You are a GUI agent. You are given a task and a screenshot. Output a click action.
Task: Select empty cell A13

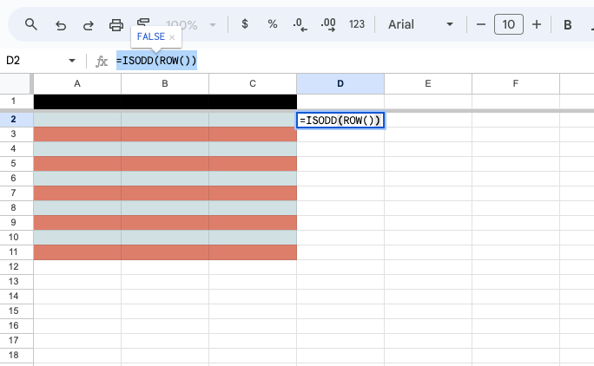[77, 282]
